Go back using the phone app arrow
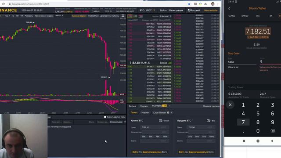281x158 pixels. [x=229, y=8]
